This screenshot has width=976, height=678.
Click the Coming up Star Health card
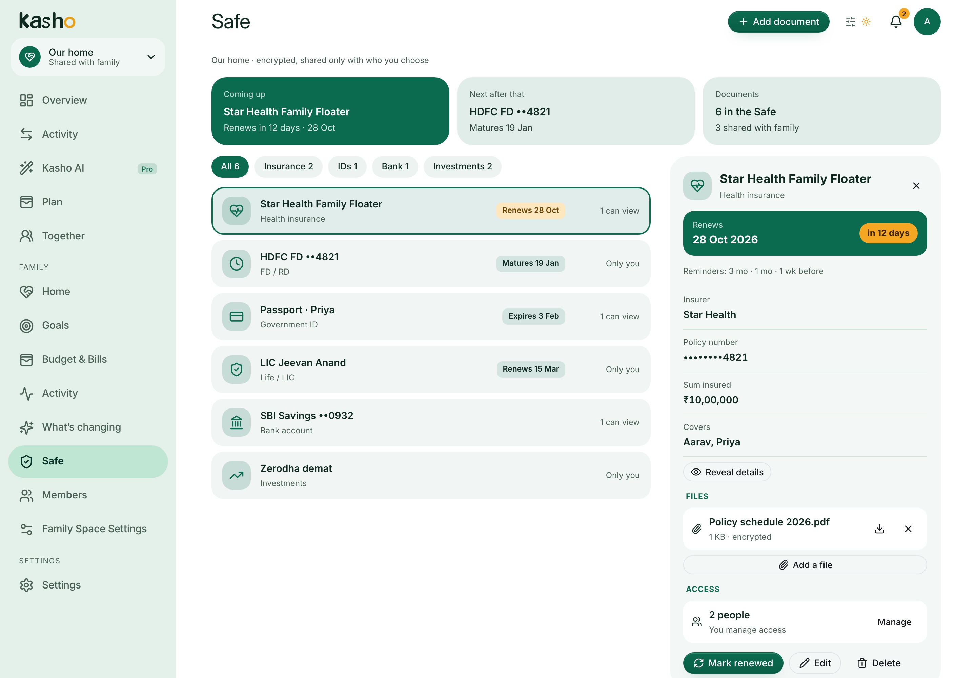click(330, 111)
